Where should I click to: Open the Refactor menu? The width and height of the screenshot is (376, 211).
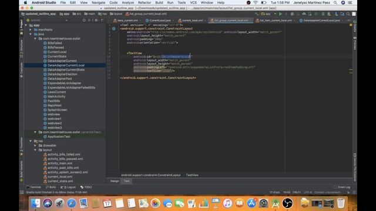[x=145, y=2]
